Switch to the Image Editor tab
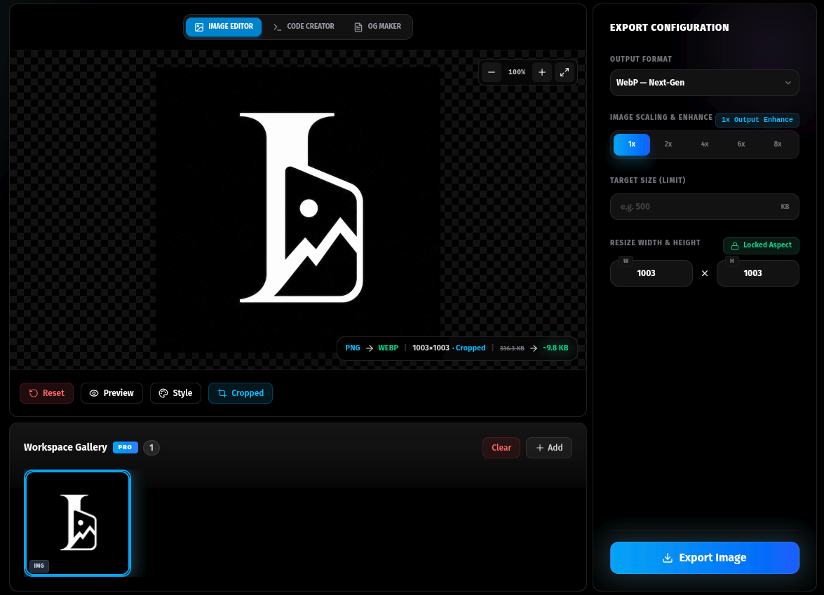Image resolution: width=824 pixels, height=595 pixels. coord(224,27)
